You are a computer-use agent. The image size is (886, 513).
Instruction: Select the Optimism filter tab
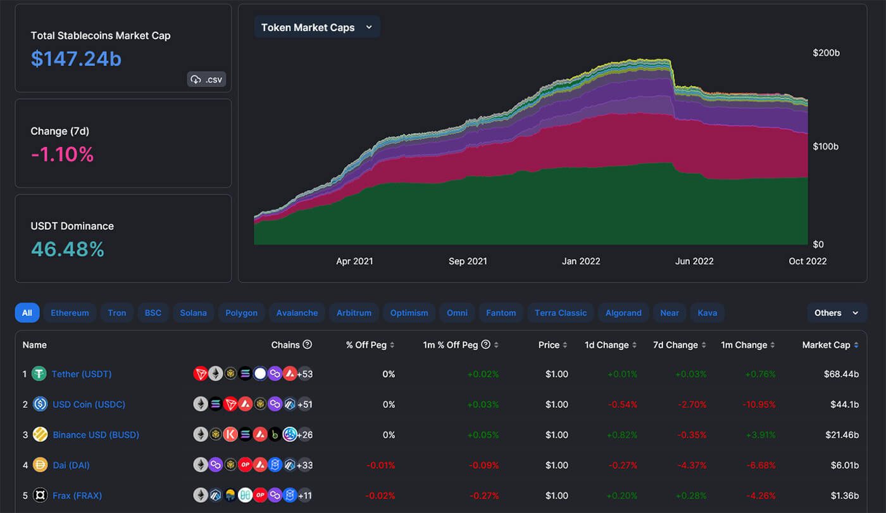point(409,313)
